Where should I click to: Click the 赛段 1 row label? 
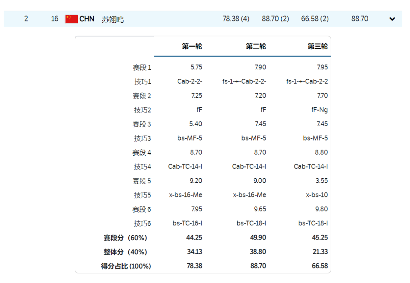142,67
